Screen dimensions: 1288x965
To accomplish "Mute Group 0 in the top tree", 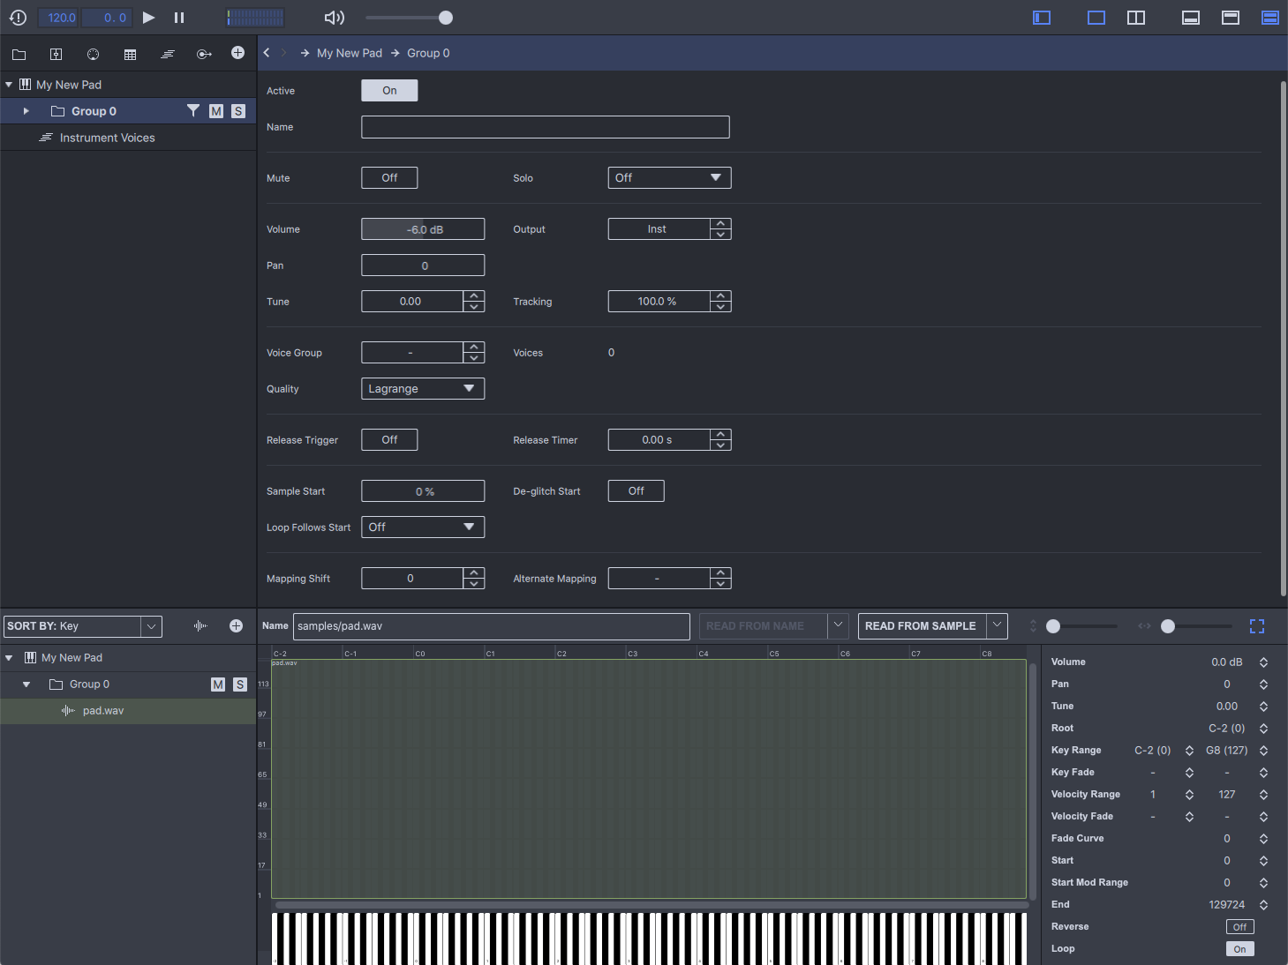I will point(216,111).
